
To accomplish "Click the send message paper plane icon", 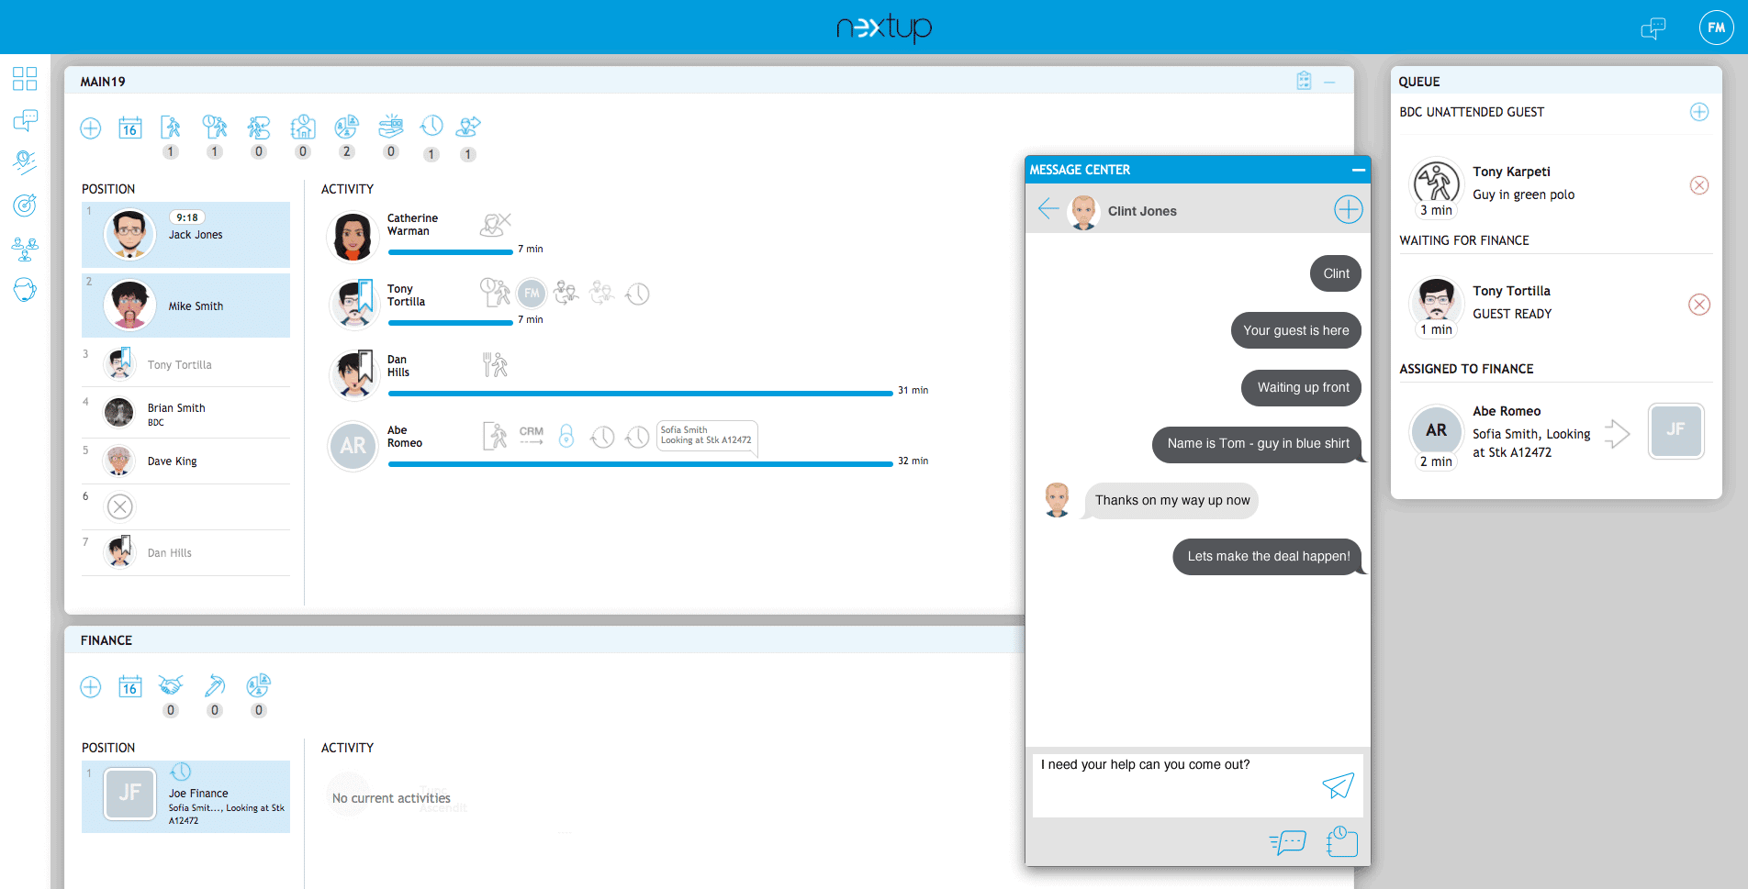I will click(1338, 784).
